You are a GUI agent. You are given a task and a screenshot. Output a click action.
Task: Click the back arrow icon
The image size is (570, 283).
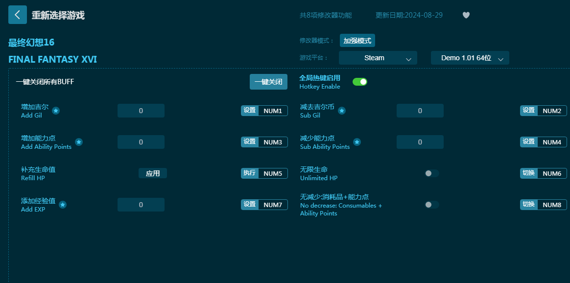(x=18, y=15)
